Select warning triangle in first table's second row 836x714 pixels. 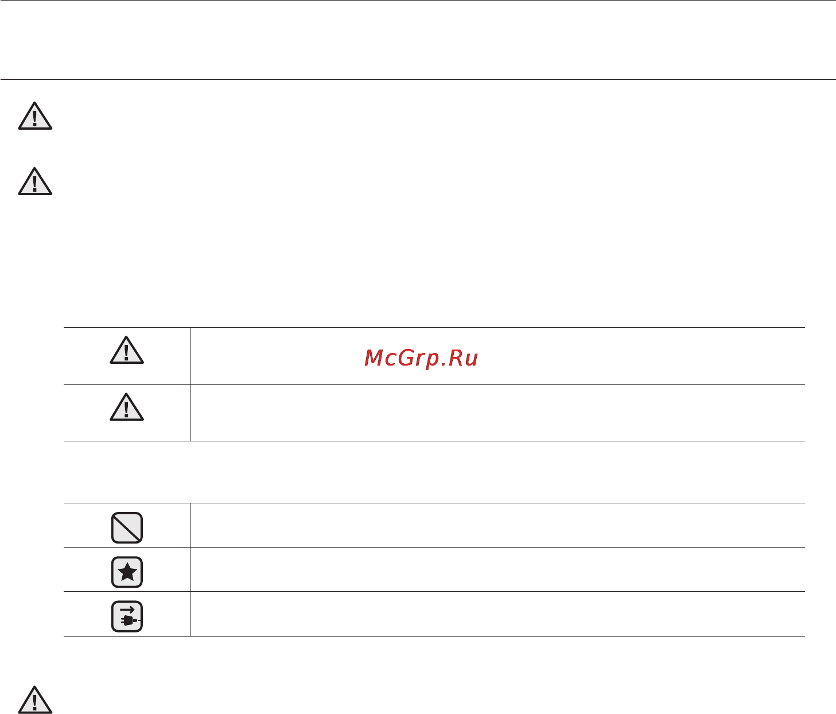(x=127, y=408)
